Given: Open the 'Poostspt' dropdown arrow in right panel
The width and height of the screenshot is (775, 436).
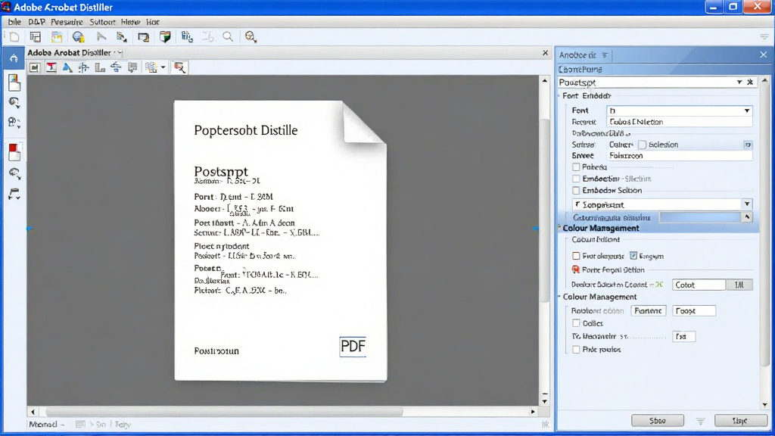Looking at the screenshot, I should (739, 82).
